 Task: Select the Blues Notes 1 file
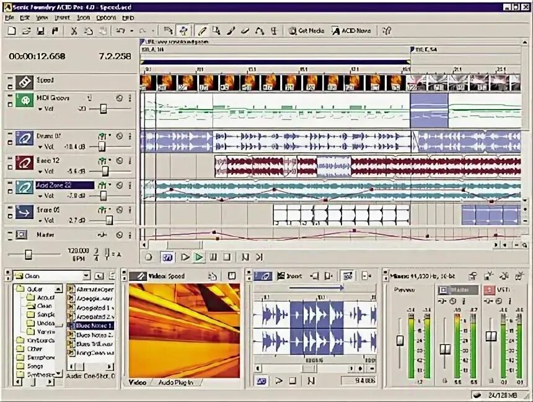click(x=90, y=326)
